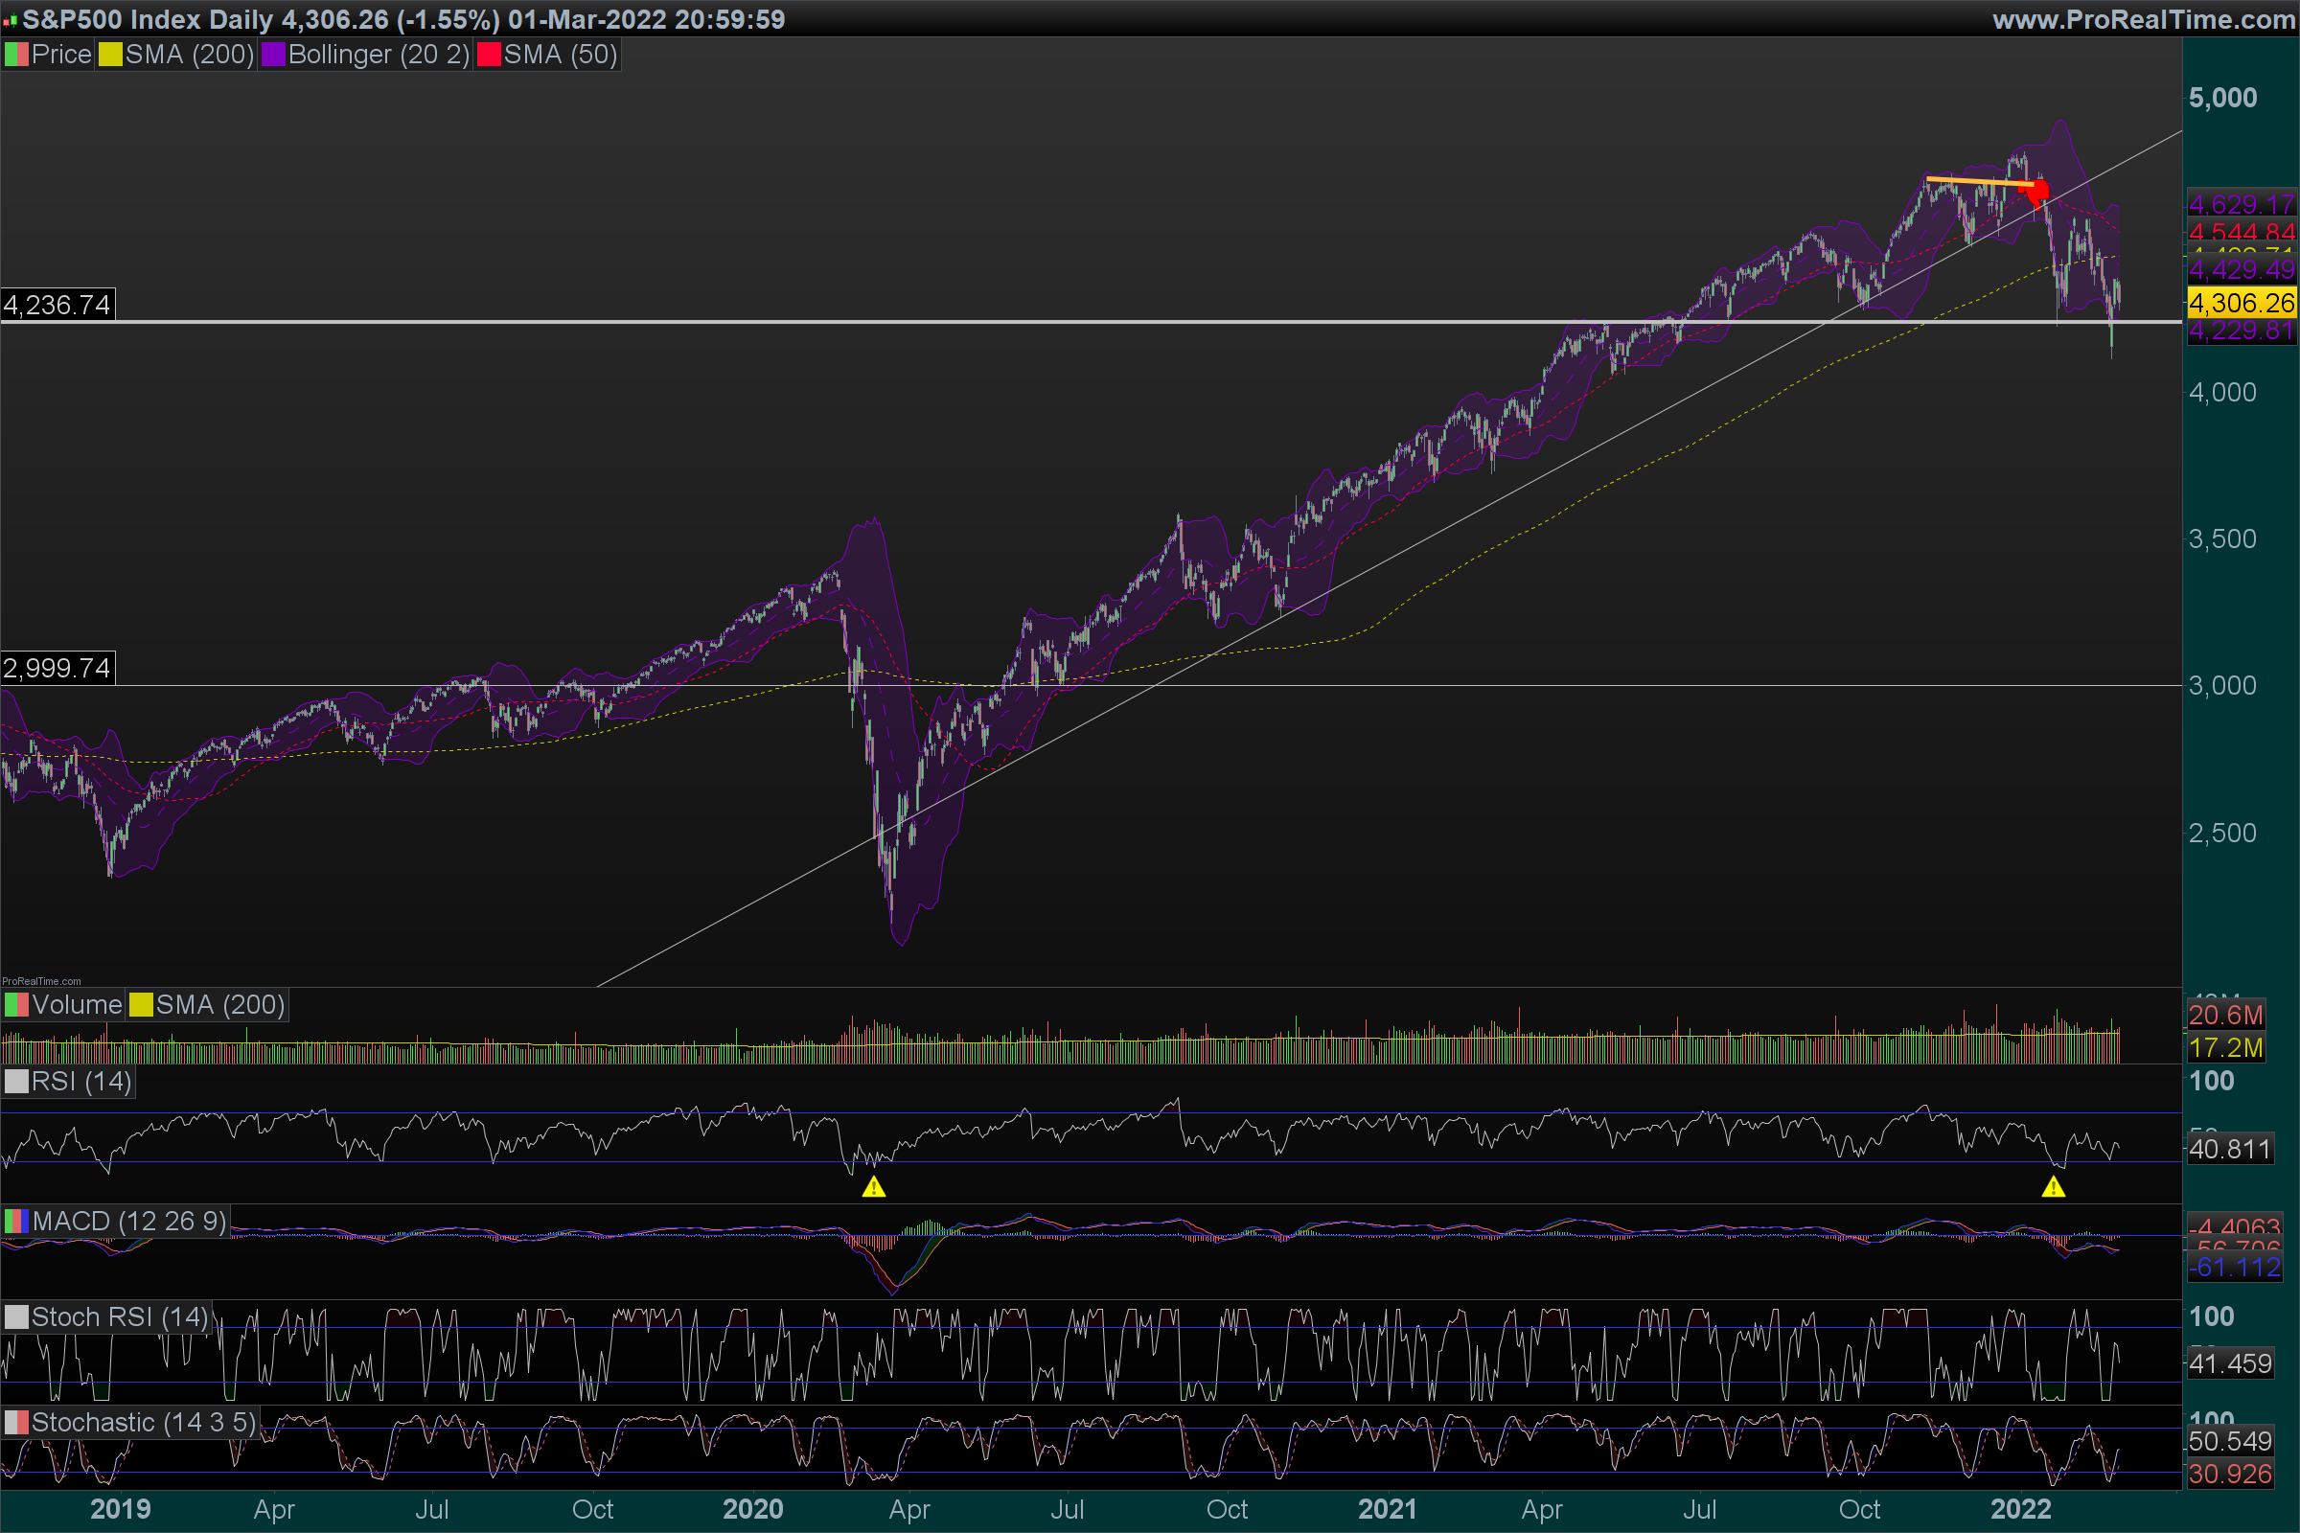
Task: Click the yellow SMA (200) swatch in the price legend
Action: (x=109, y=55)
